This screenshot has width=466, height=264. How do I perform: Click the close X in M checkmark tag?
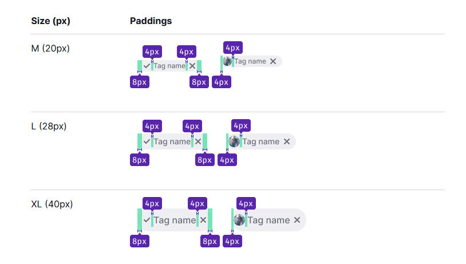click(192, 66)
